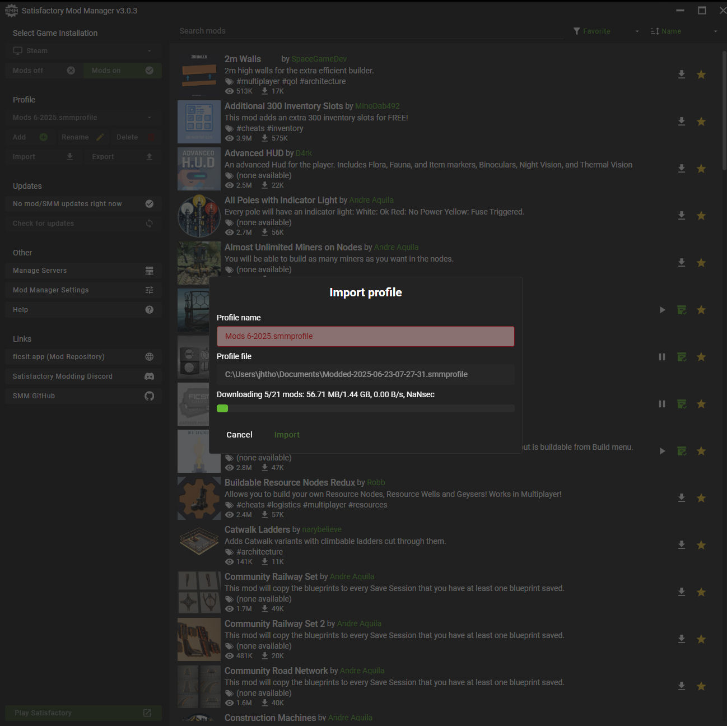The width and height of the screenshot is (727, 726).
Task: Open Catwalk Ladders mod thumbnail
Action: coord(199,545)
